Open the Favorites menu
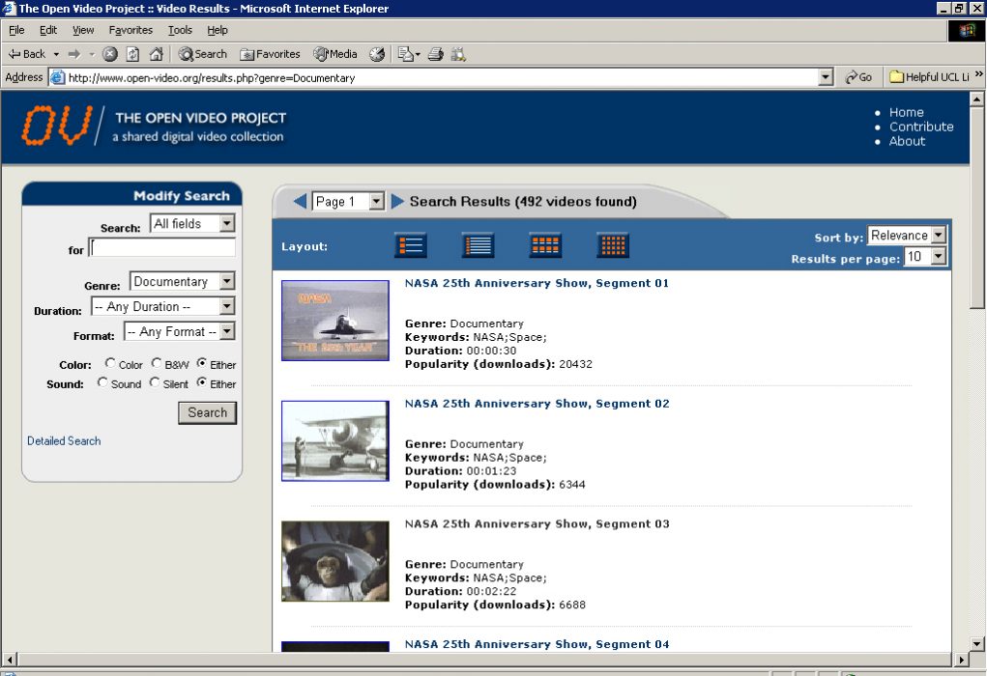Viewport: 987px width, 676px height. click(x=131, y=30)
